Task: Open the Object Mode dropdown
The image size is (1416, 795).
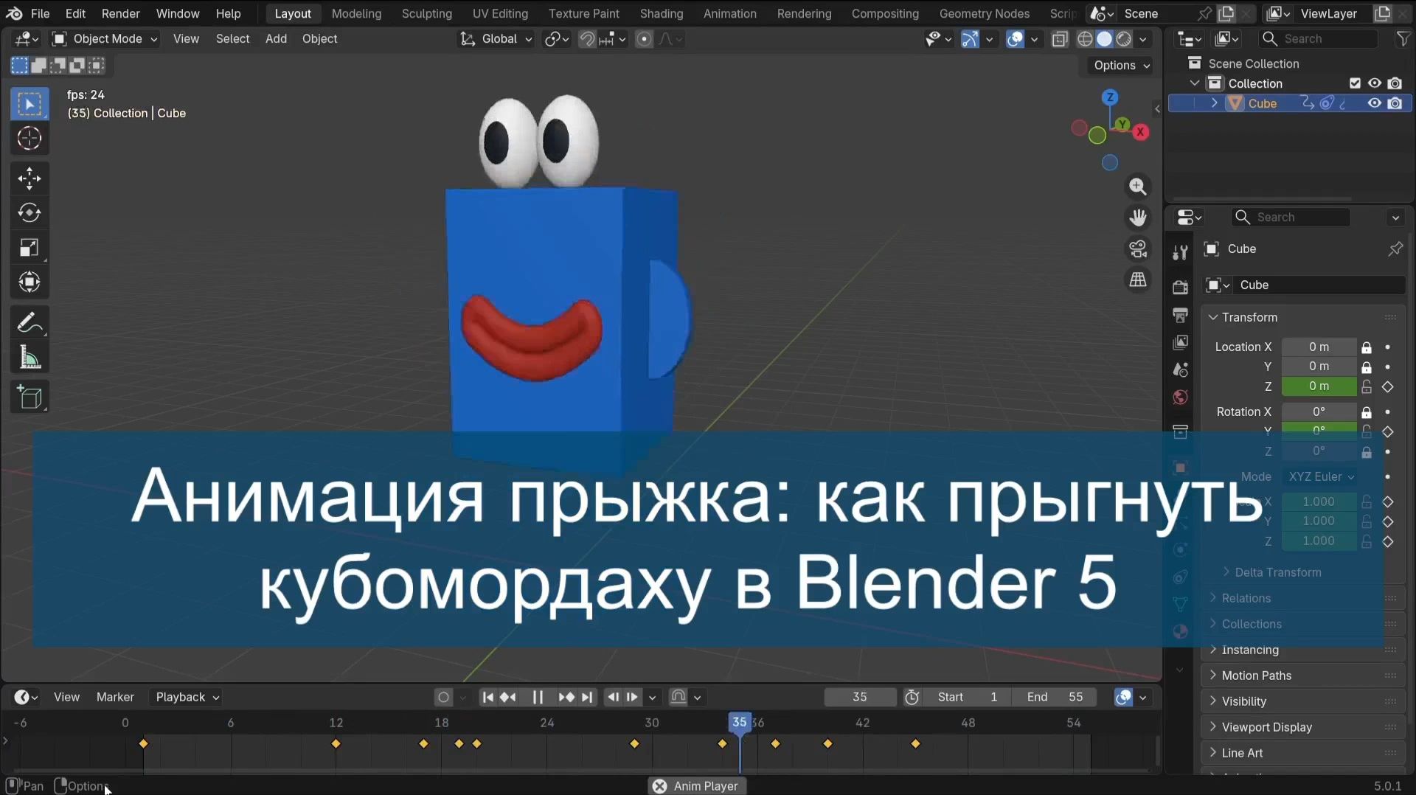Action: (x=103, y=38)
